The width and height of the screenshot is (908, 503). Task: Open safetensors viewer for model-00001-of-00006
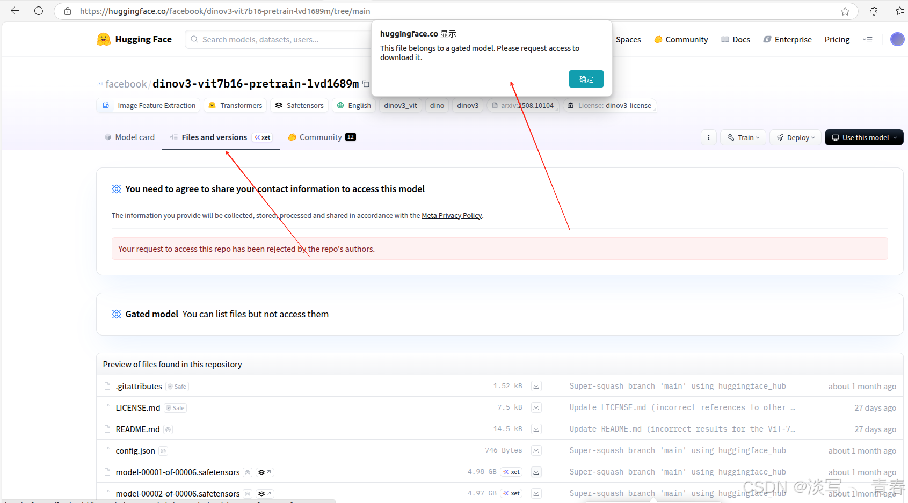[x=265, y=472]
